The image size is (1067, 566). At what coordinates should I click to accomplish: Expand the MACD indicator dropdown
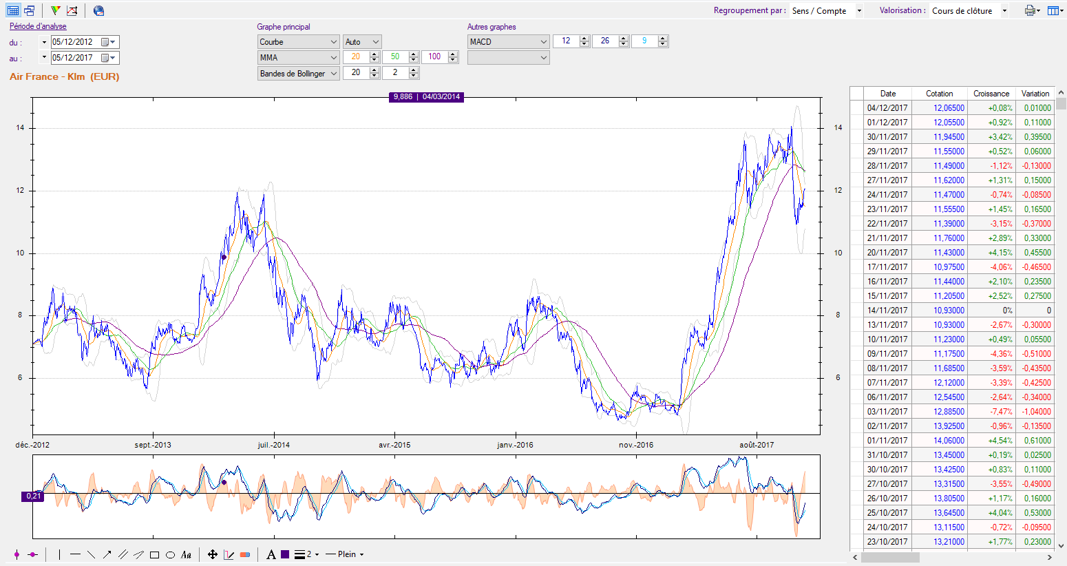508,41
